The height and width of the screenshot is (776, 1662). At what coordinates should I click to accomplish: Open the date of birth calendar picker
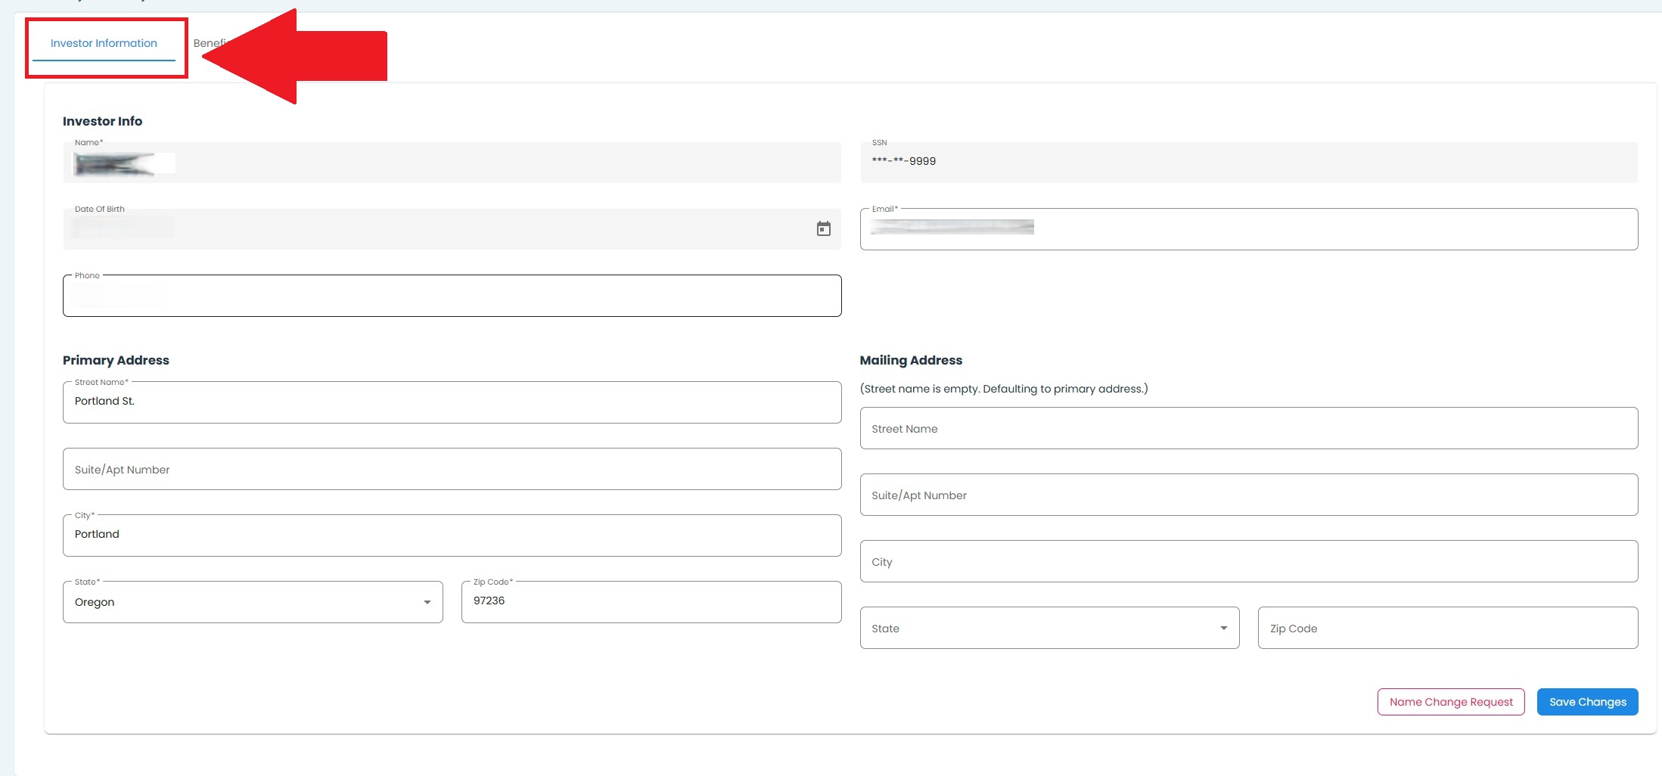pos(823,229)
